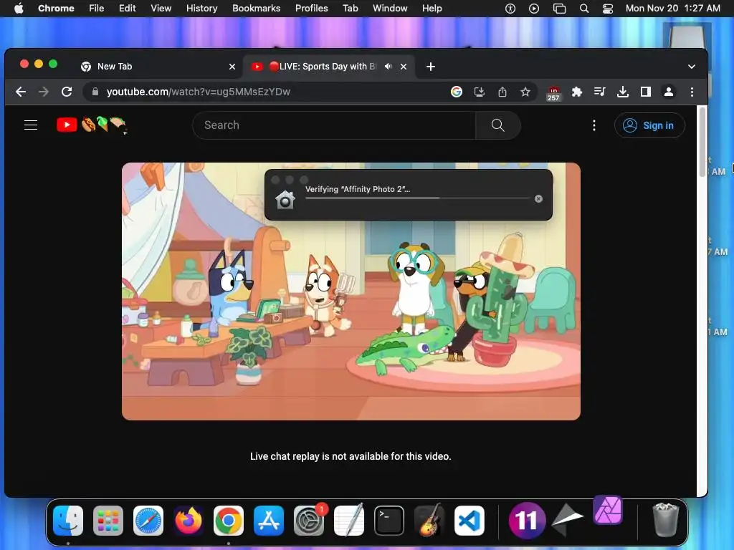Click the verifying progress bar

(418, 198)
